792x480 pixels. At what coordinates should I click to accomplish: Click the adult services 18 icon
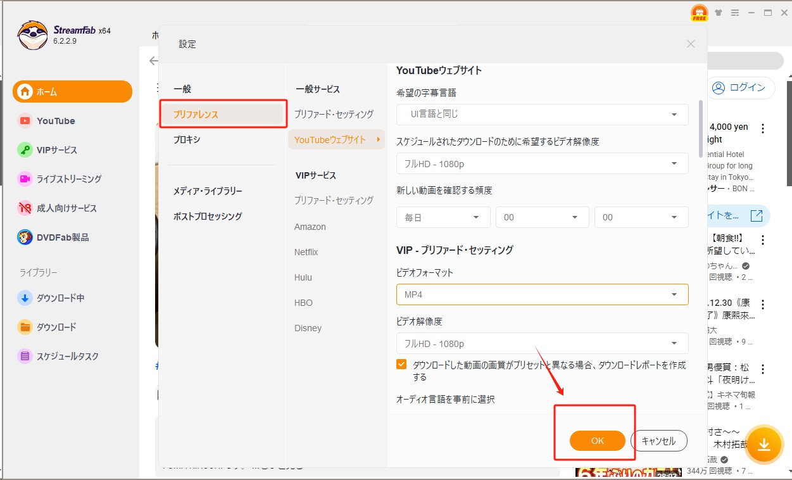[x=25, y=208]
